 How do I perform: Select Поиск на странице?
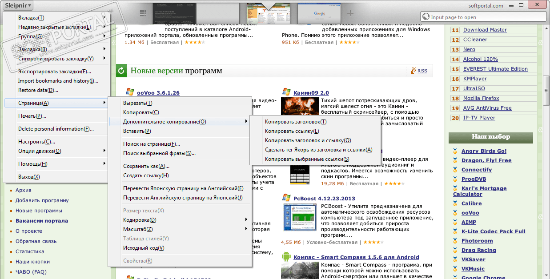coord(180,144)
